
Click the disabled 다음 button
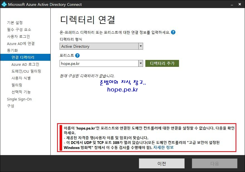pyautogui.click(x=215, y=163)
